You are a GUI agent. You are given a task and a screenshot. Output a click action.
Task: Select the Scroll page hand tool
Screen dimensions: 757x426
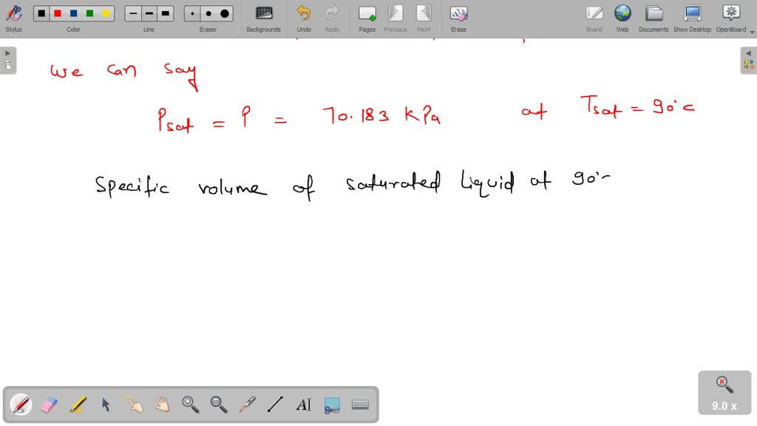[161, 404]
